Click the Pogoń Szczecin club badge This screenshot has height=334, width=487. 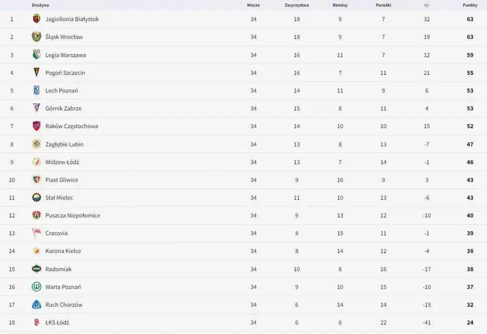[x=36, y=73]
